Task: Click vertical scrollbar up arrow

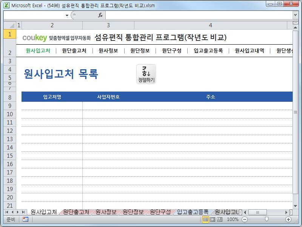Action: click(295, 28)
